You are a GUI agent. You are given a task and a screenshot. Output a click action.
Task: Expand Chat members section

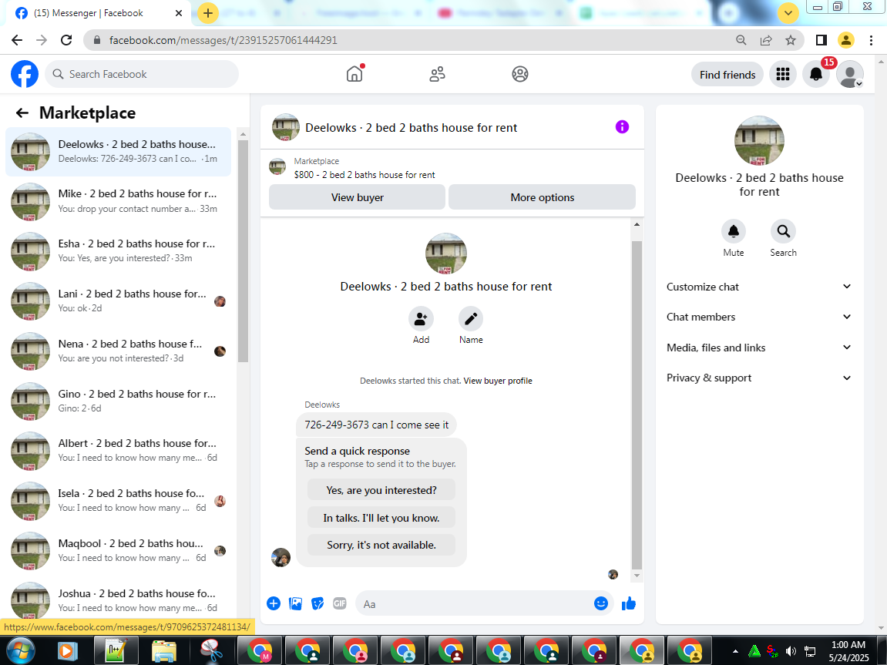pyautogui.click(x=759, y=317)
